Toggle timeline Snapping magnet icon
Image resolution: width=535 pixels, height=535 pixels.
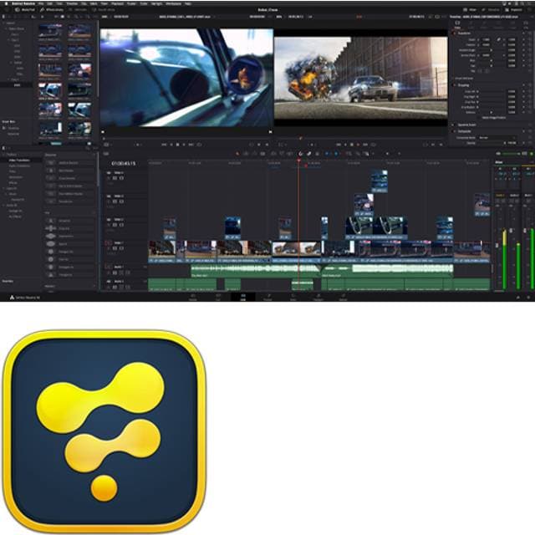[301, 154]
